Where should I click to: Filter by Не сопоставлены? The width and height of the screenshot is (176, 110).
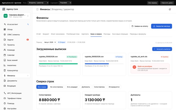point(56,87)
